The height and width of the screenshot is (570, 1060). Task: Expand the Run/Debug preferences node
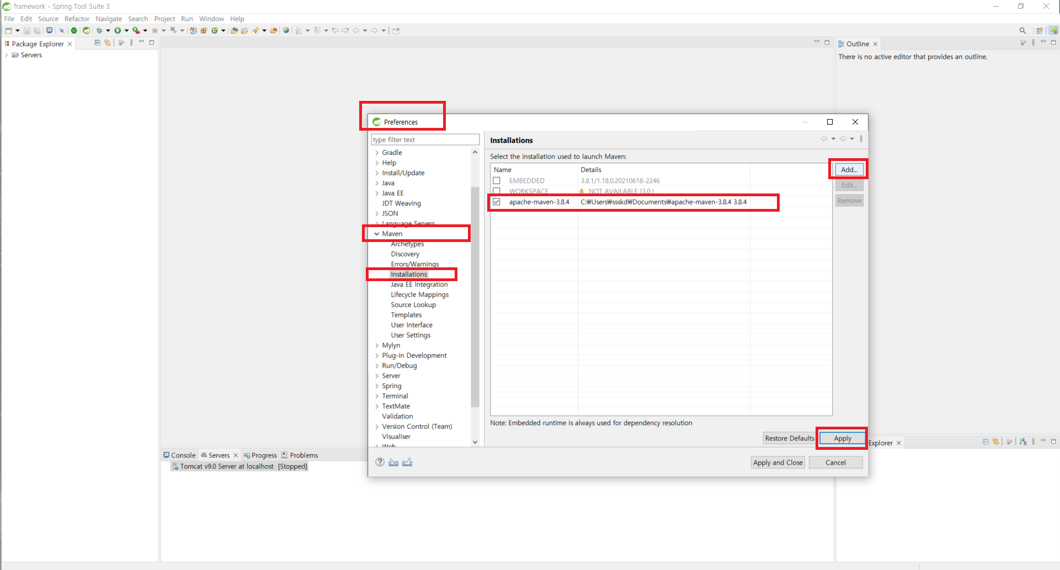point(377,366)
